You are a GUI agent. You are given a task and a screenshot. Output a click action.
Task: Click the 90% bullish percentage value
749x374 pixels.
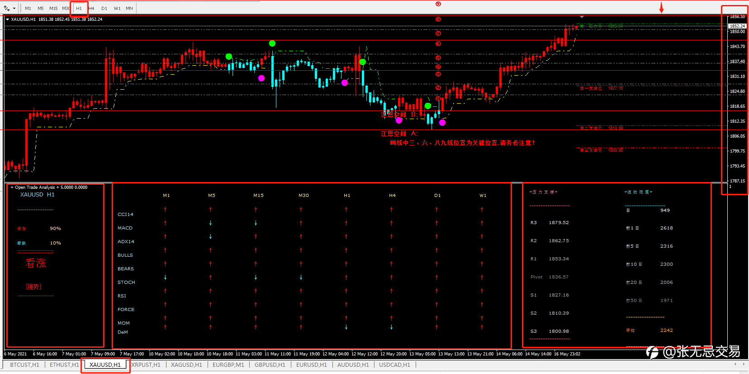click(55, 228)
